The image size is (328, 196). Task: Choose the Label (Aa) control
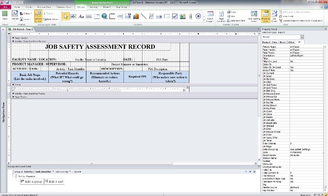click(81, 16)
